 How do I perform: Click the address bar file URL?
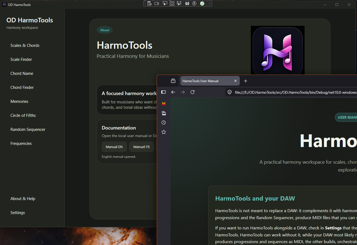pyautogui.click(x=296, y=92)
